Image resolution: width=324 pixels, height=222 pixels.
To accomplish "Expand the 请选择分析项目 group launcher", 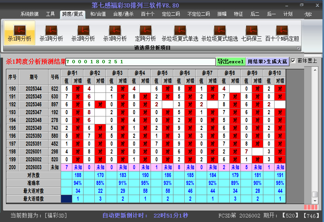I will 298,48.
